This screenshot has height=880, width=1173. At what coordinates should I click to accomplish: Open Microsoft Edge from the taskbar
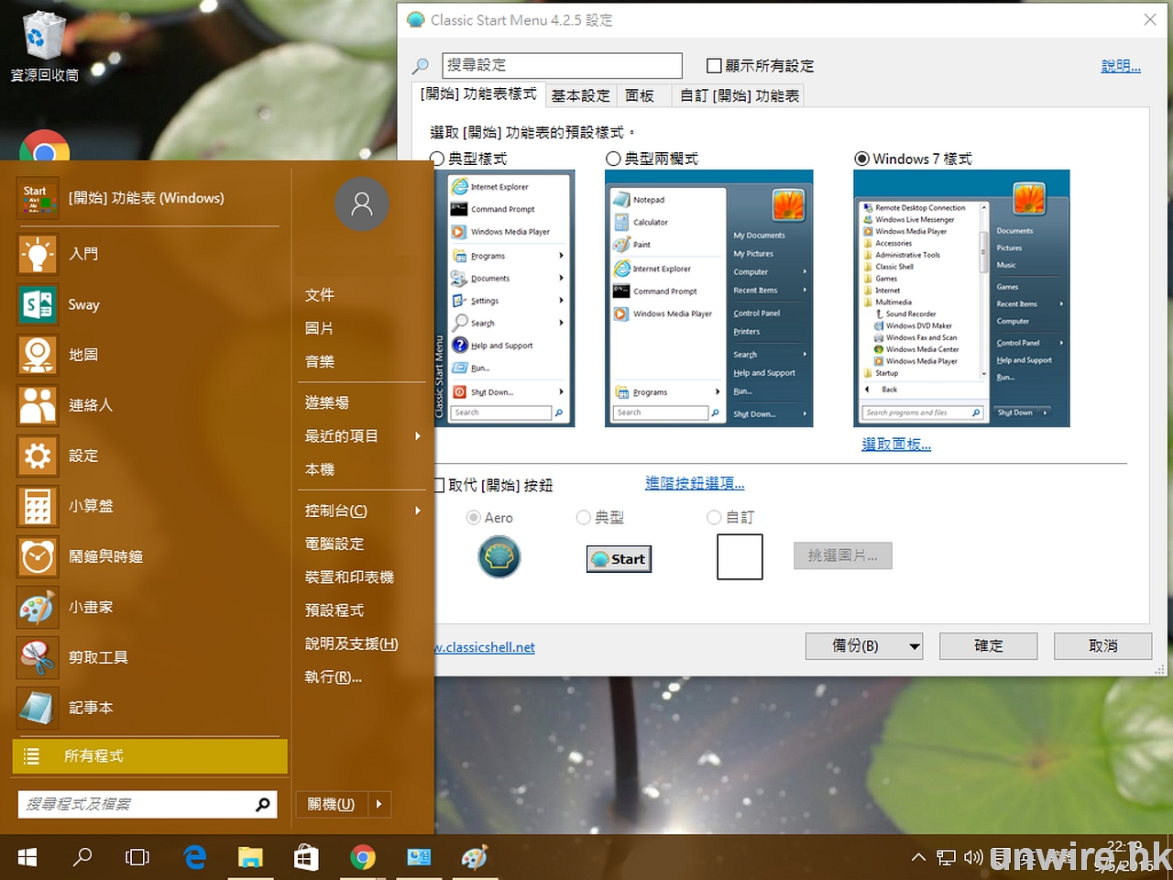pyautogui.click(x=195, y=857)
